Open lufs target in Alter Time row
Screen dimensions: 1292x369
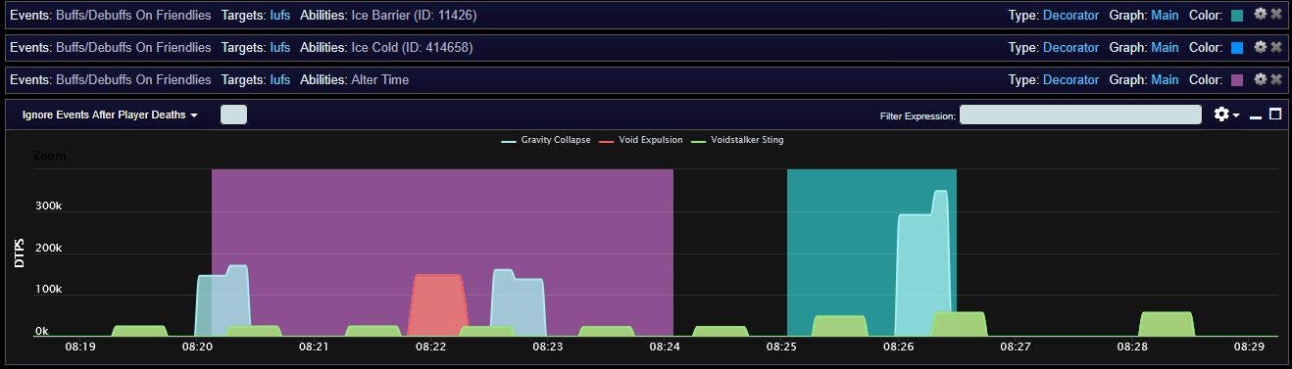(x=280, y=80)
